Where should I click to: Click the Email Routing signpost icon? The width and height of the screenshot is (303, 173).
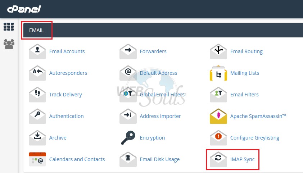coord(218,51)
